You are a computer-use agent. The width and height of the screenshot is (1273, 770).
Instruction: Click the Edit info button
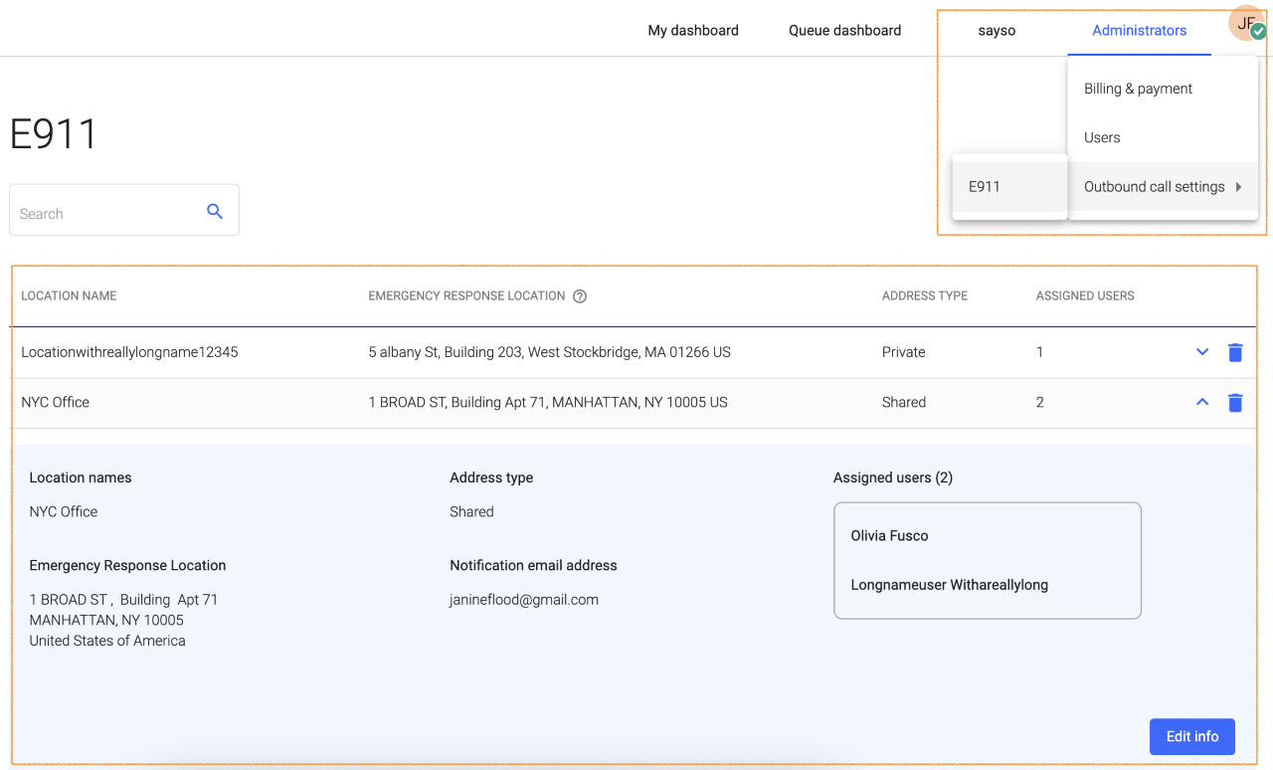coord(1191,736)
